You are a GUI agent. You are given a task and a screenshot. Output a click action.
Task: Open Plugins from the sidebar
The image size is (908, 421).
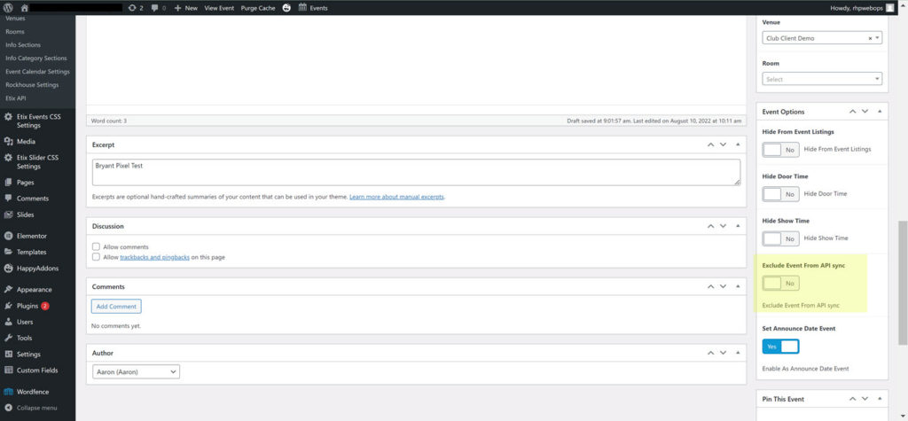27,306
